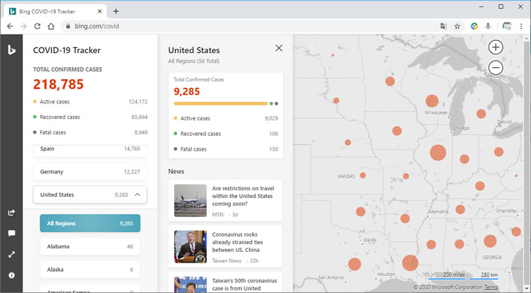Viewport: 531px width, 293px height.
Task: Click the airplane news thumbnail
Action: (x=190, y=200)
